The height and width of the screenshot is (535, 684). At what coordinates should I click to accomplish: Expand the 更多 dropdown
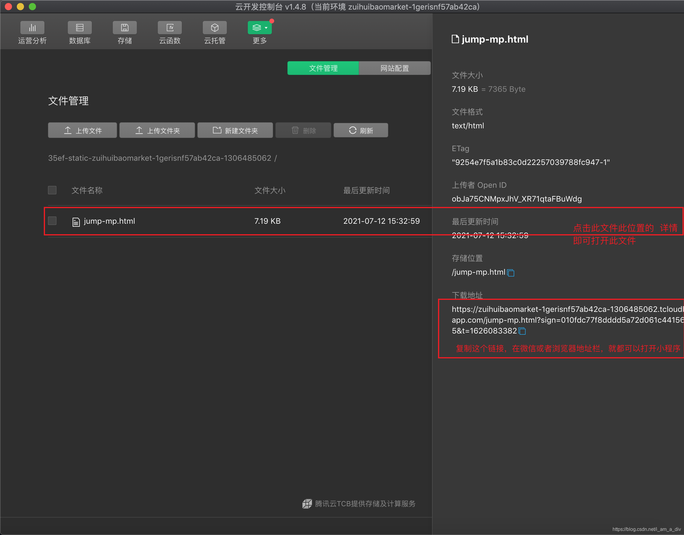pyautogui.click(x=260, y=28)
